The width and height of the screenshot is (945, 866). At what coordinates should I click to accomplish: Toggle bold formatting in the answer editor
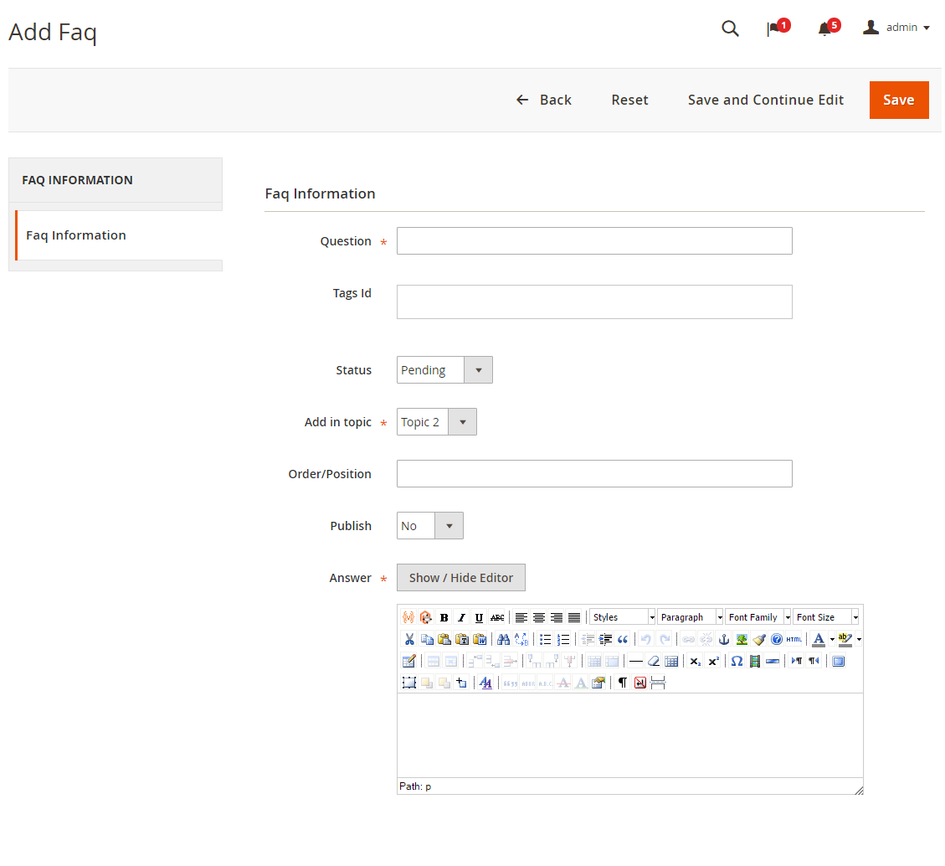coord(444,616)
